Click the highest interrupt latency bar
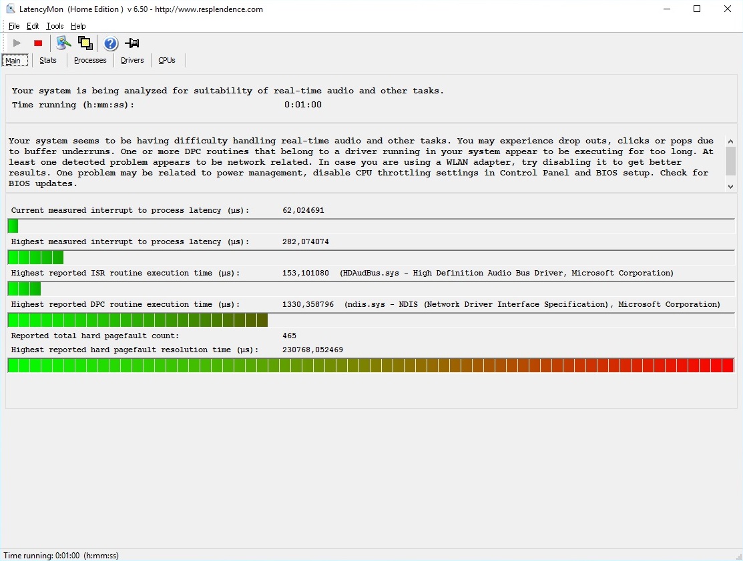 click(371, 257)
